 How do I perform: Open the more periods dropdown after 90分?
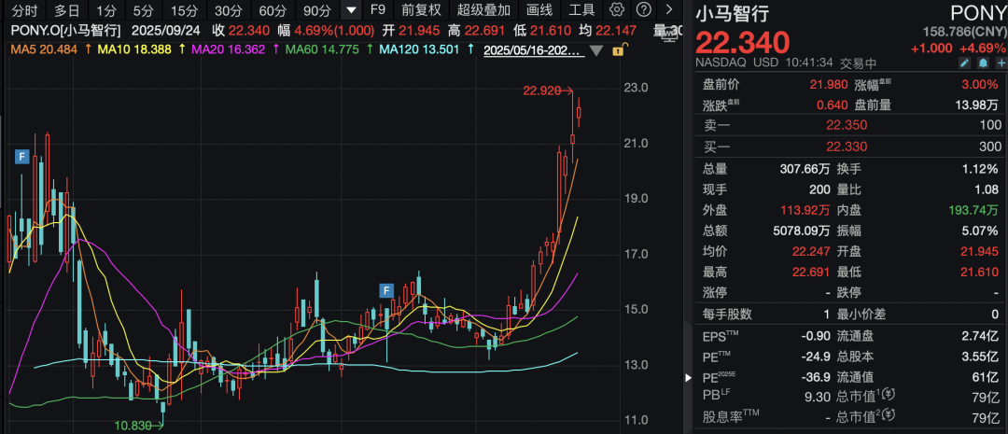click(350, 9)
